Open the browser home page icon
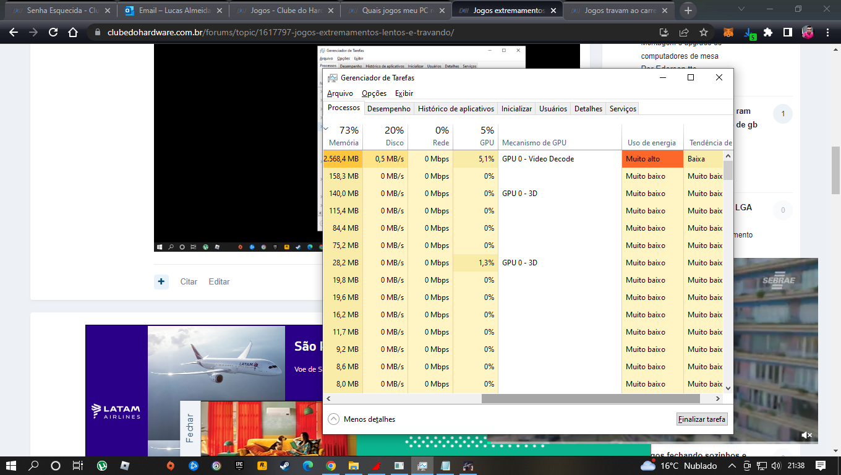 coord(73,33)
